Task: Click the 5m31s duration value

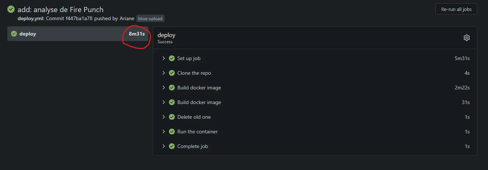Action: coord(462,58)
